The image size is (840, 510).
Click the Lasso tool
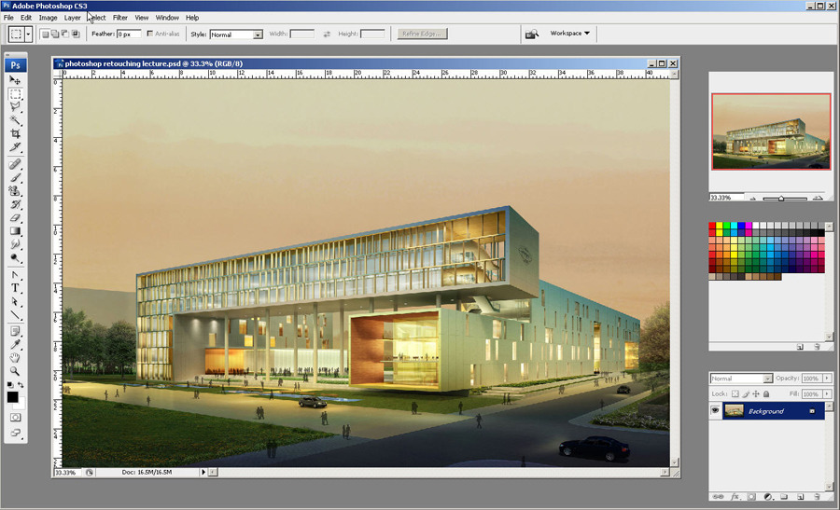(16, 107)
